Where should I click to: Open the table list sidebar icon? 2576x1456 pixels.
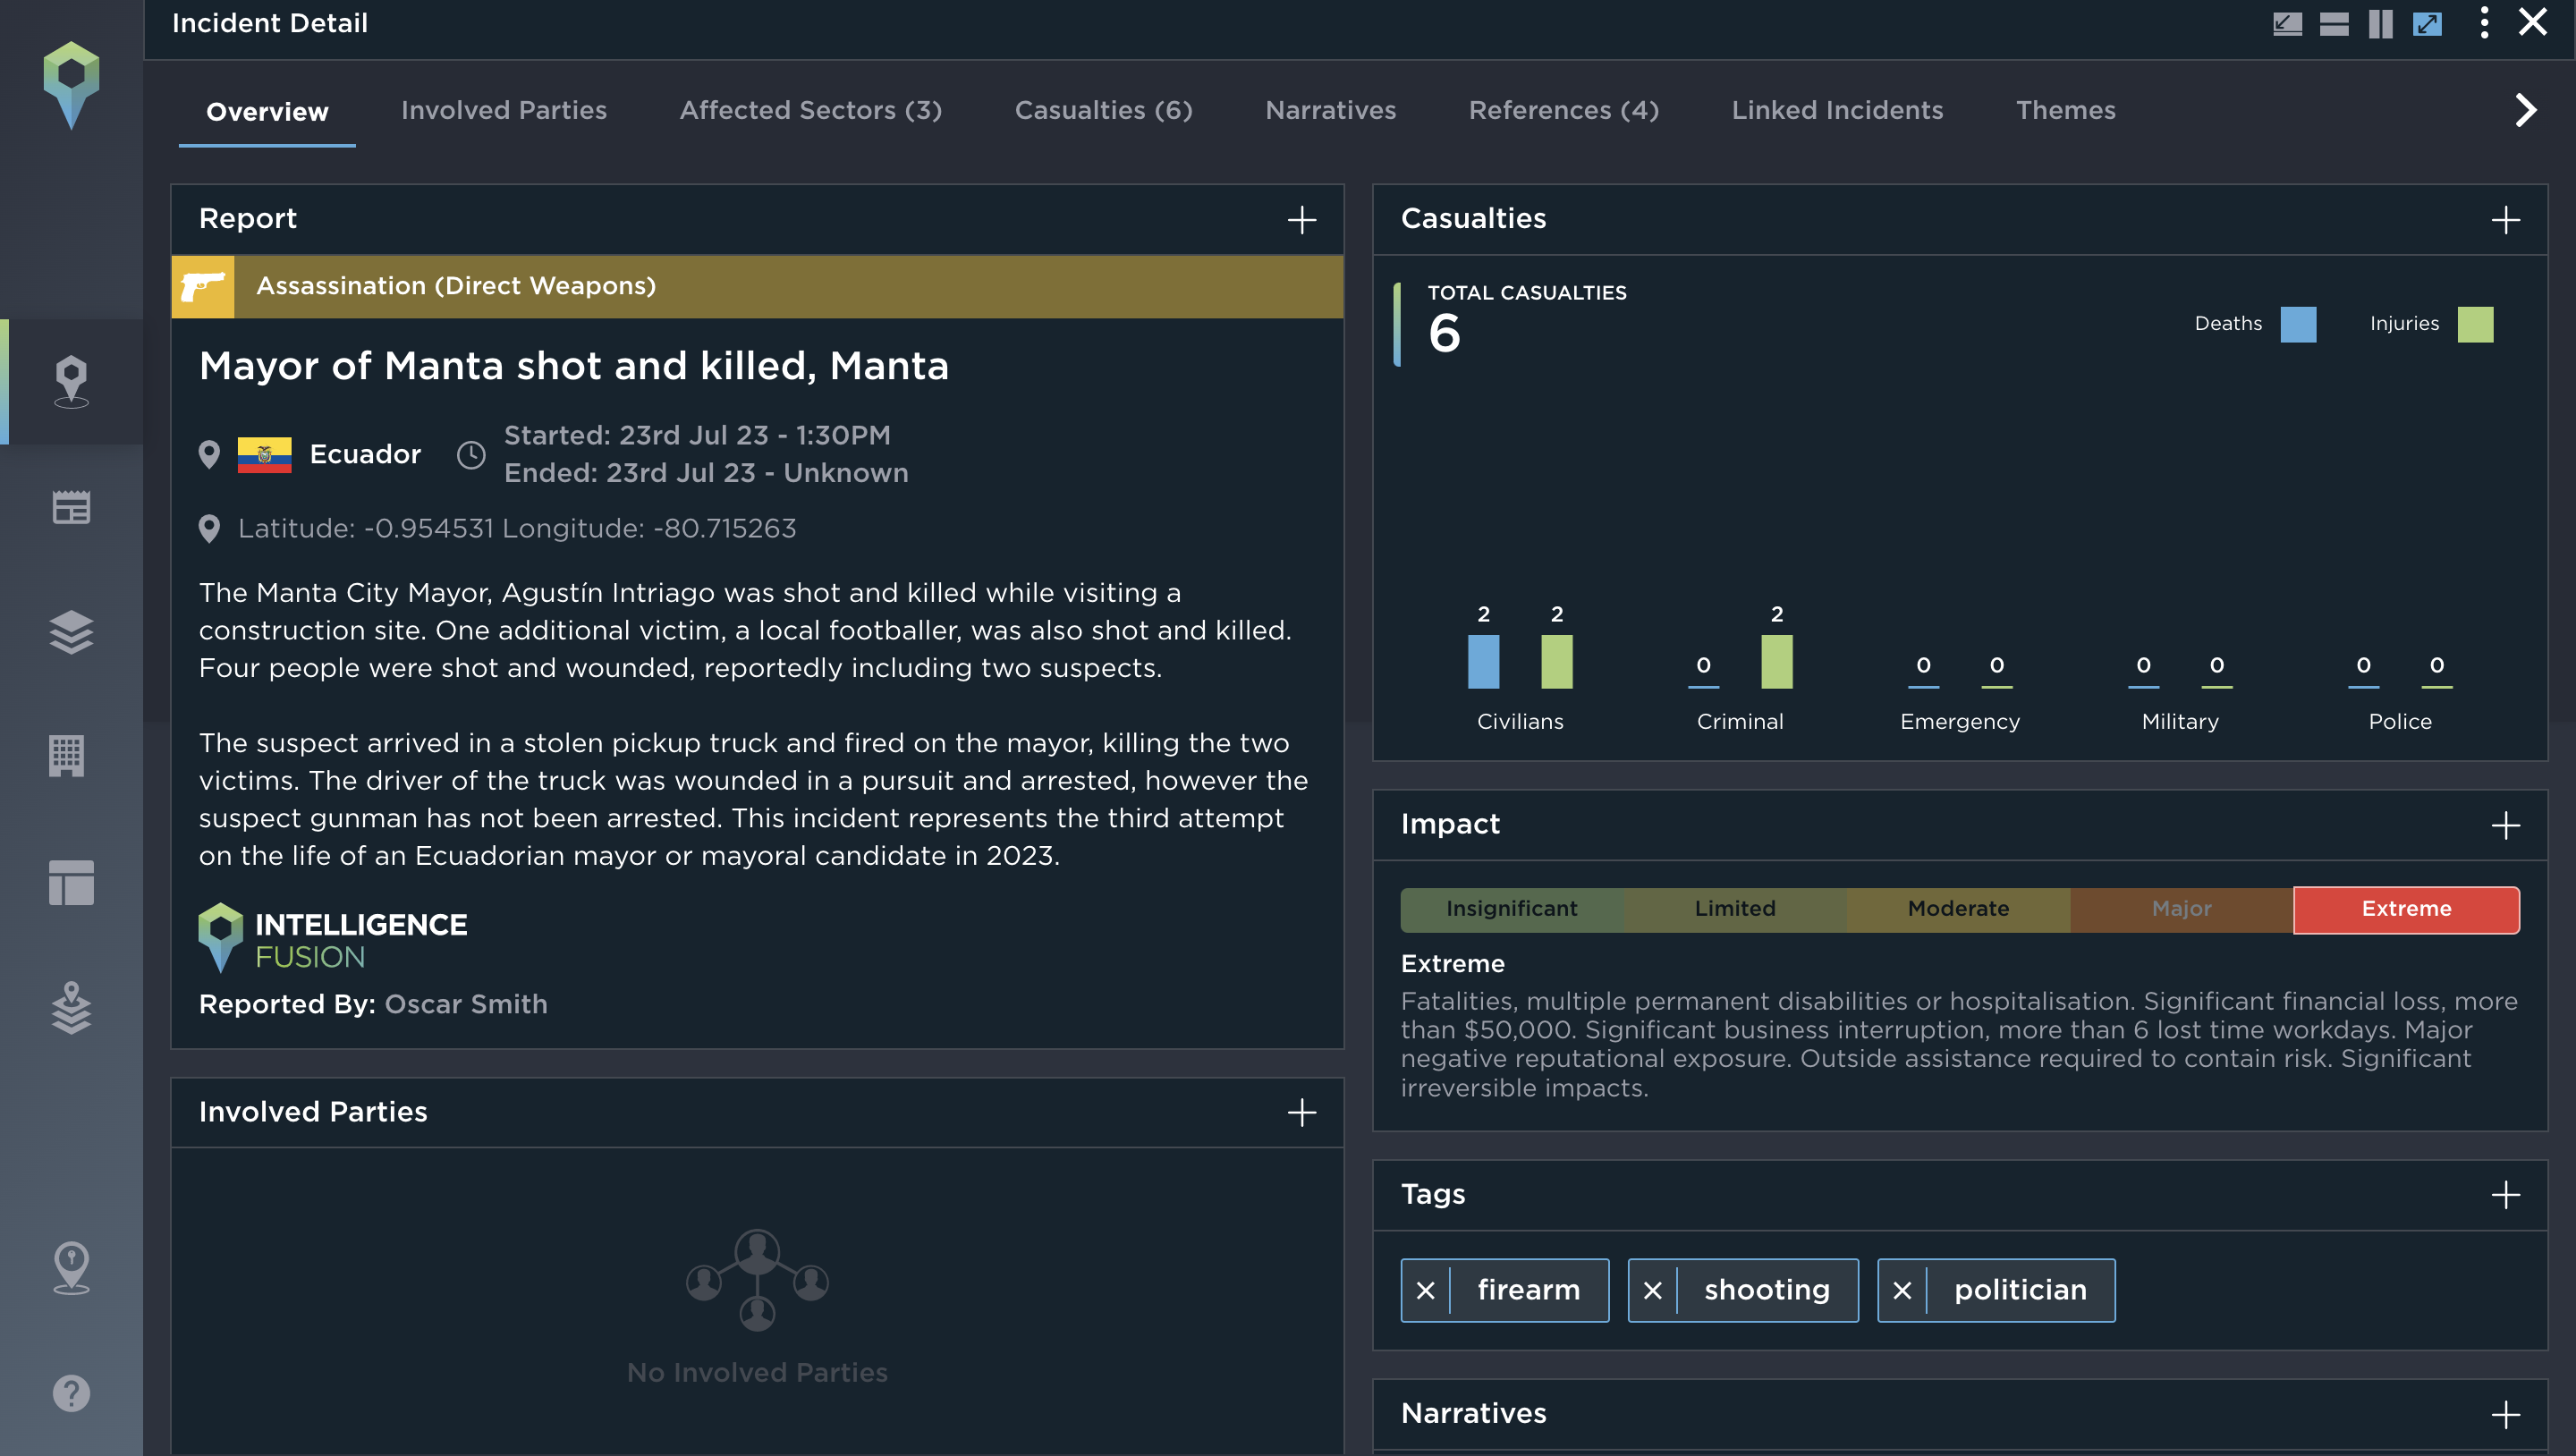click(x=71, y=507)
